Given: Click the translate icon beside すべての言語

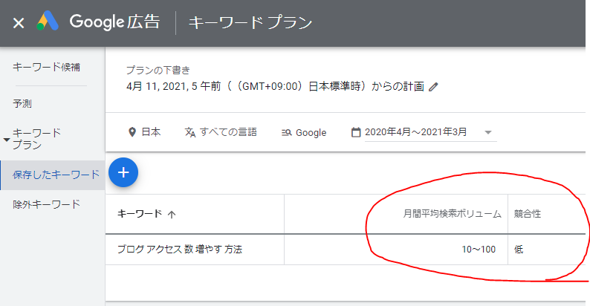Looking at the screenshot, I should [190, 132].
